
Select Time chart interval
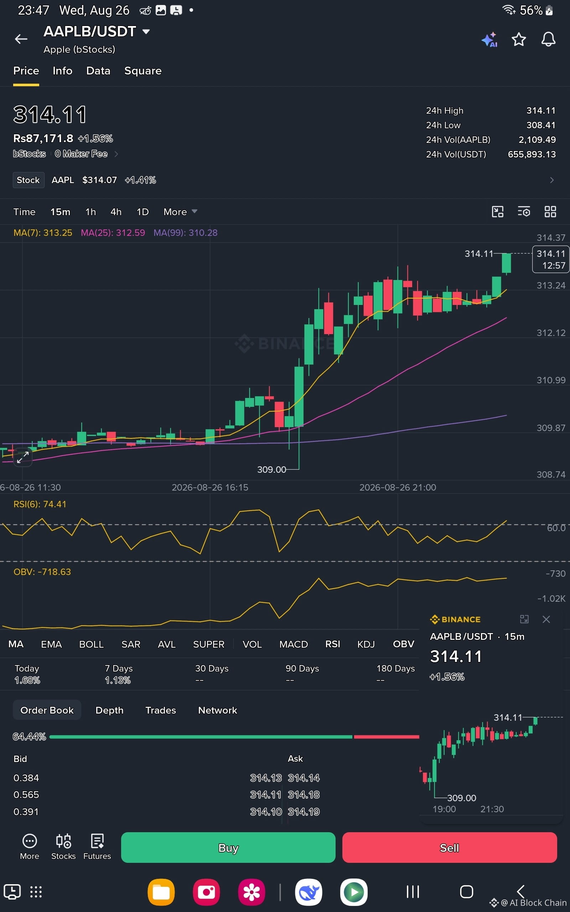click(24, 212)
